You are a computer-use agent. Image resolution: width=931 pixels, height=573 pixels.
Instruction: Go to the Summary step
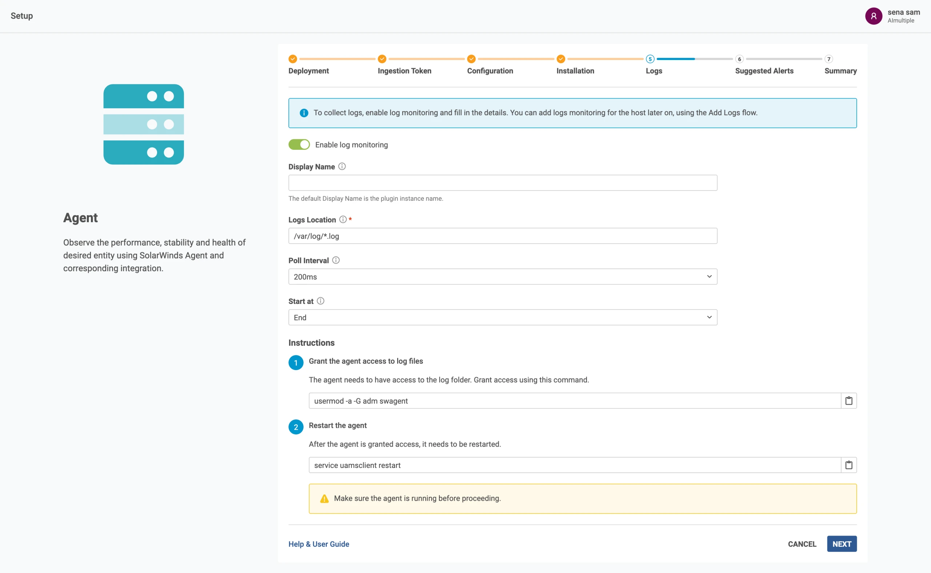[840, 71]
